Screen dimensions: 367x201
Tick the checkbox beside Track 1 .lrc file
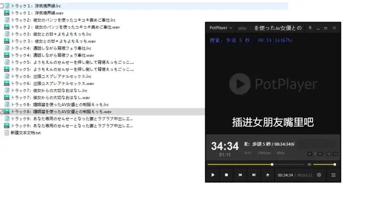[x=2, y=6]
